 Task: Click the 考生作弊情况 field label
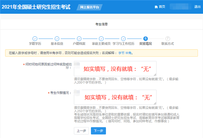point(60,93)
